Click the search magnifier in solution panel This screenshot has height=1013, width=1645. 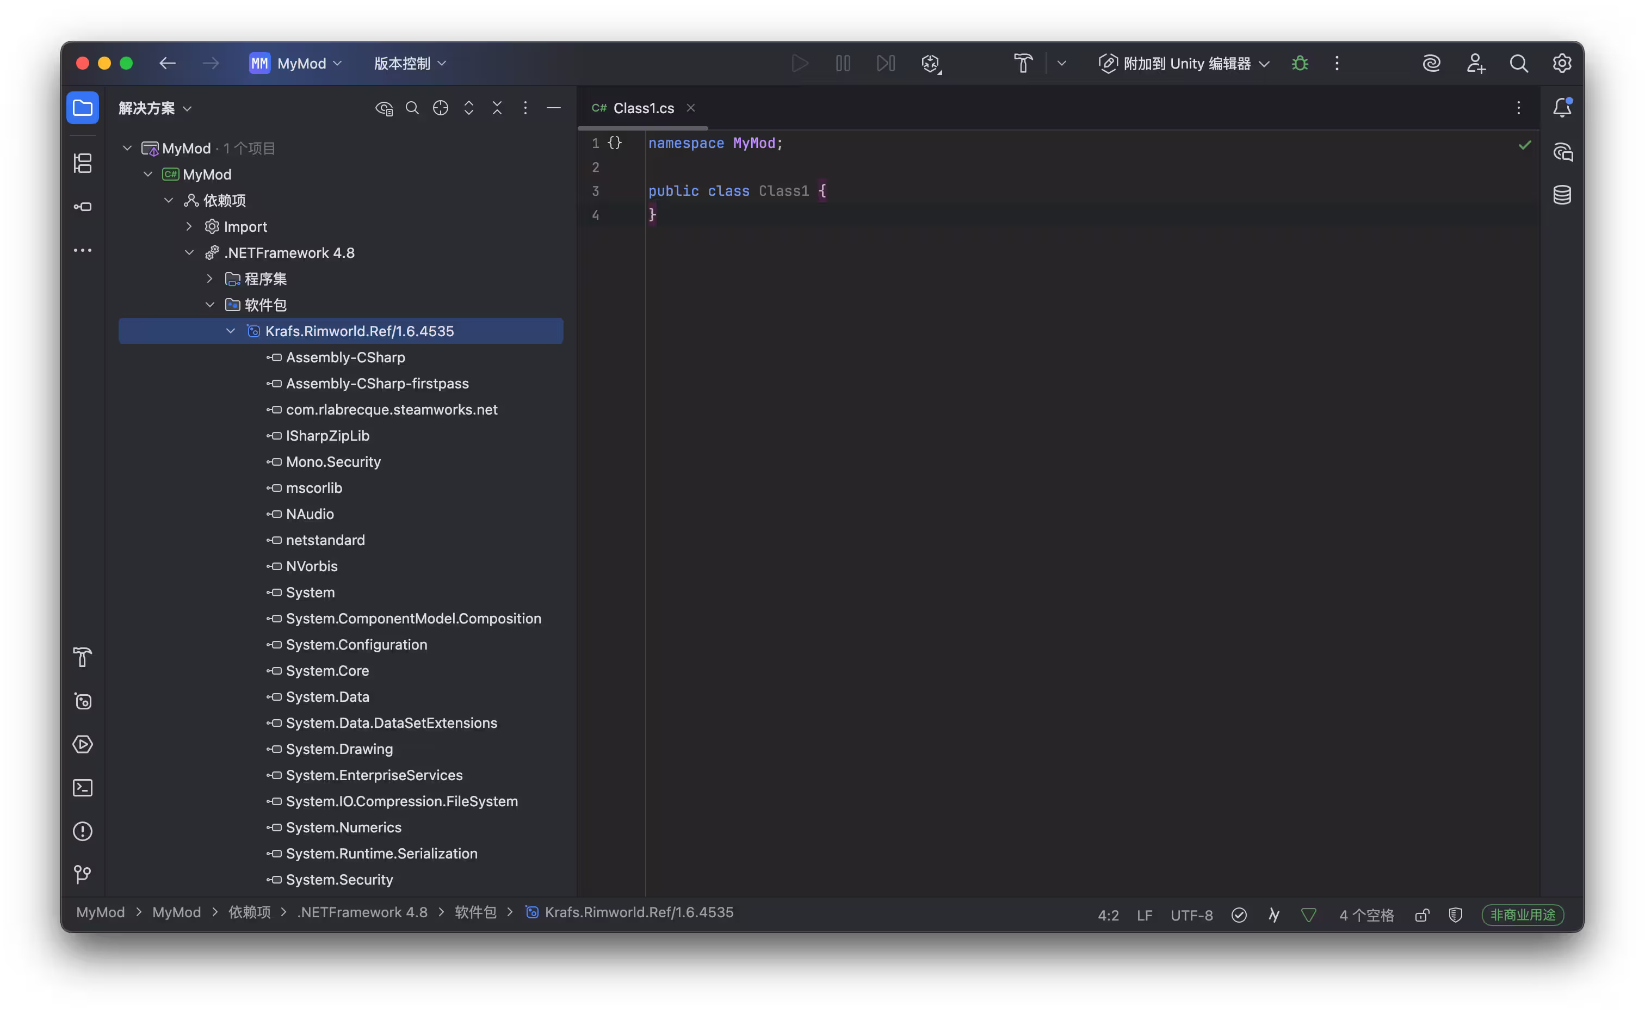point(412,108)
